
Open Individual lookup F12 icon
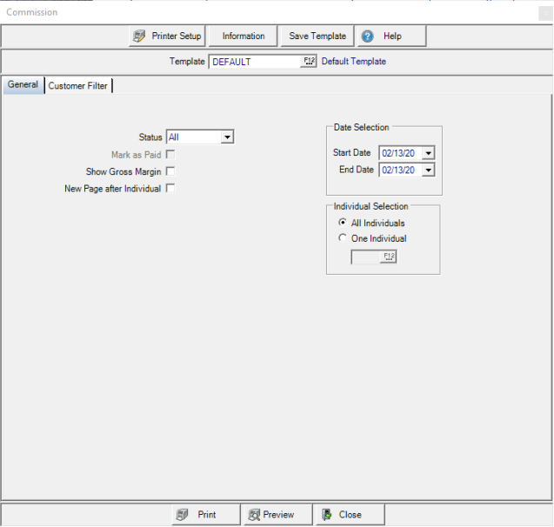[388, 257]
